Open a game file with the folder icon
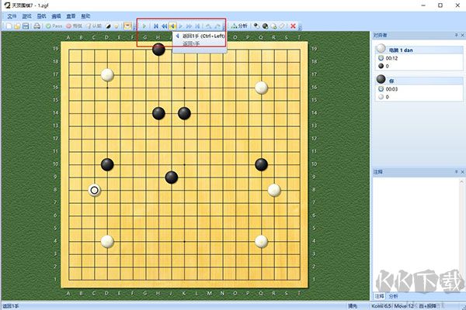 17,26
